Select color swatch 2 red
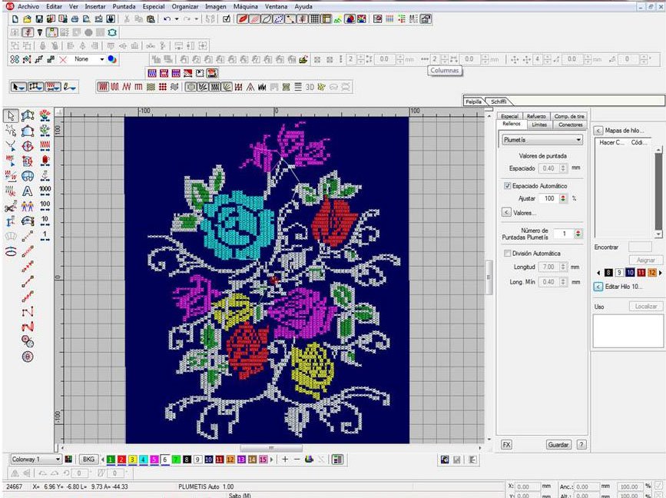This screenshot has height=498, width=666. 121,460
